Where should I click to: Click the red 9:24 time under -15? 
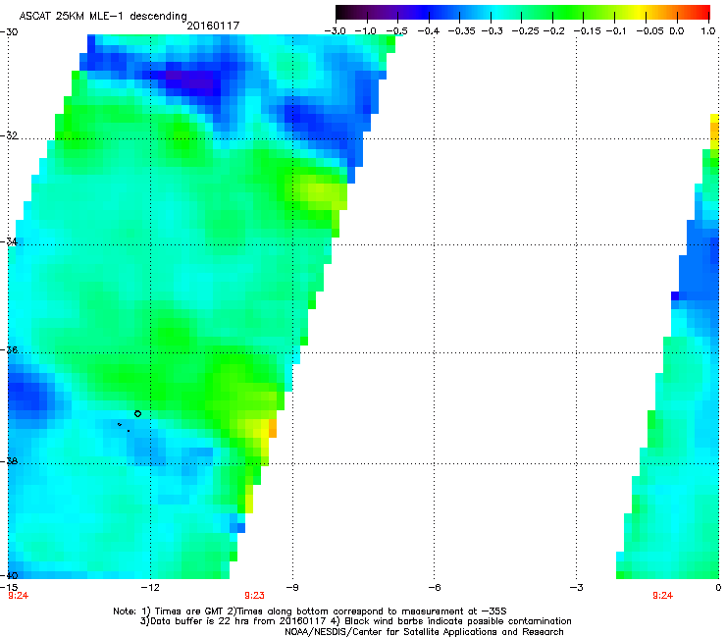click(18, 596)
